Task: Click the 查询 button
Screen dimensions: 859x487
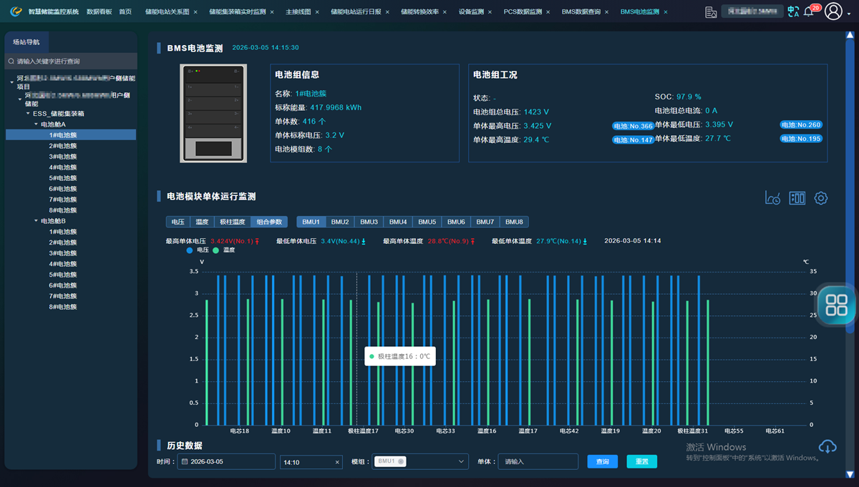Action: click(602, 462)
